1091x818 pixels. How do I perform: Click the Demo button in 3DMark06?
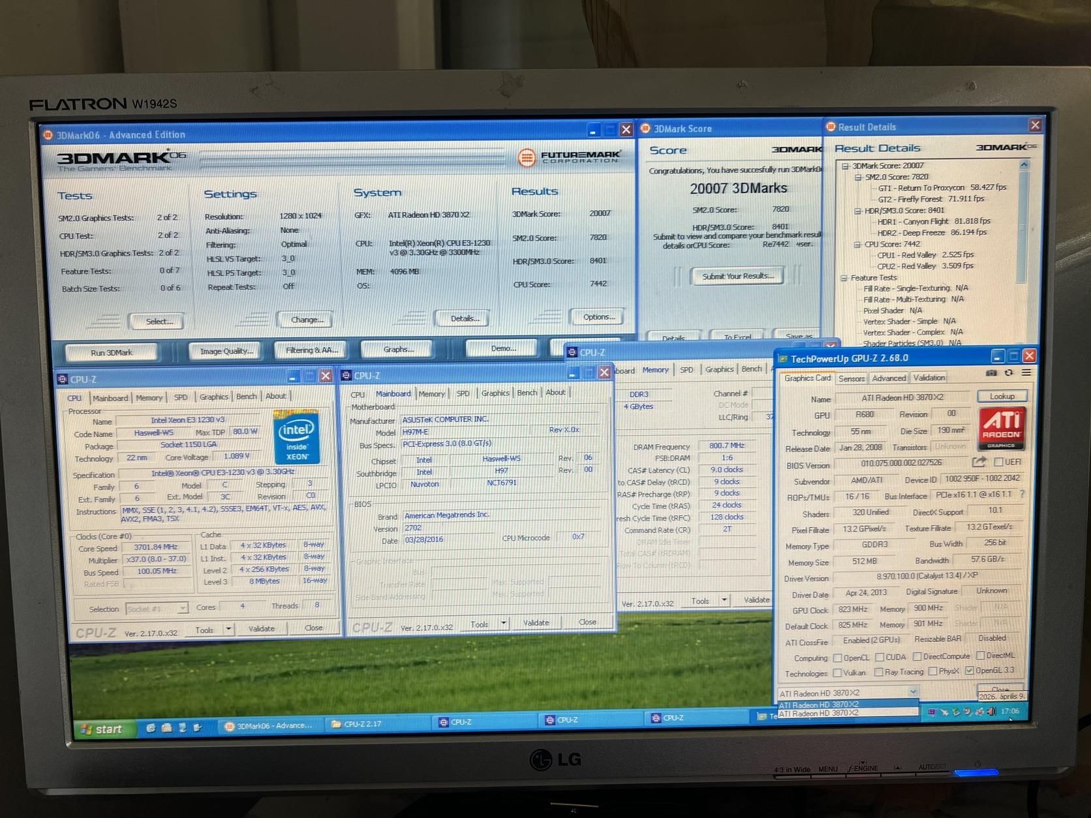pos(503,348)
